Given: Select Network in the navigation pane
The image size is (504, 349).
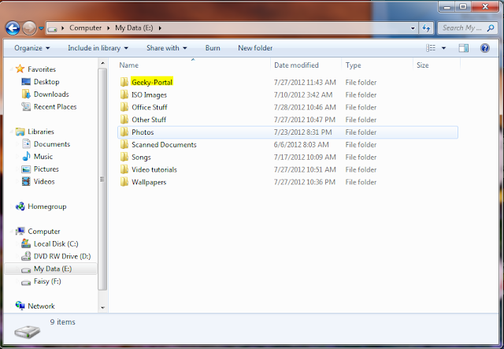Looking at the screenshot, I should coord(35,306).
